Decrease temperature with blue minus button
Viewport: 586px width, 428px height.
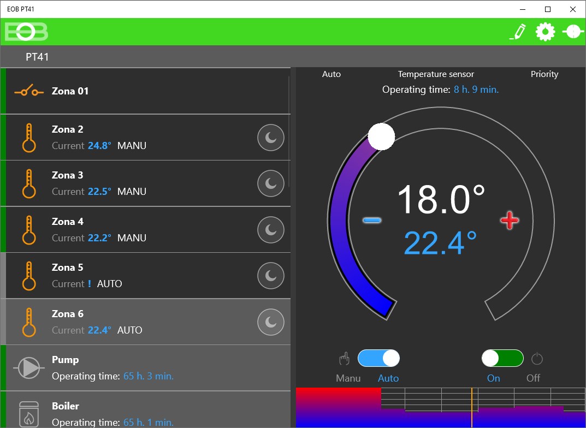[x=372, y=221]
